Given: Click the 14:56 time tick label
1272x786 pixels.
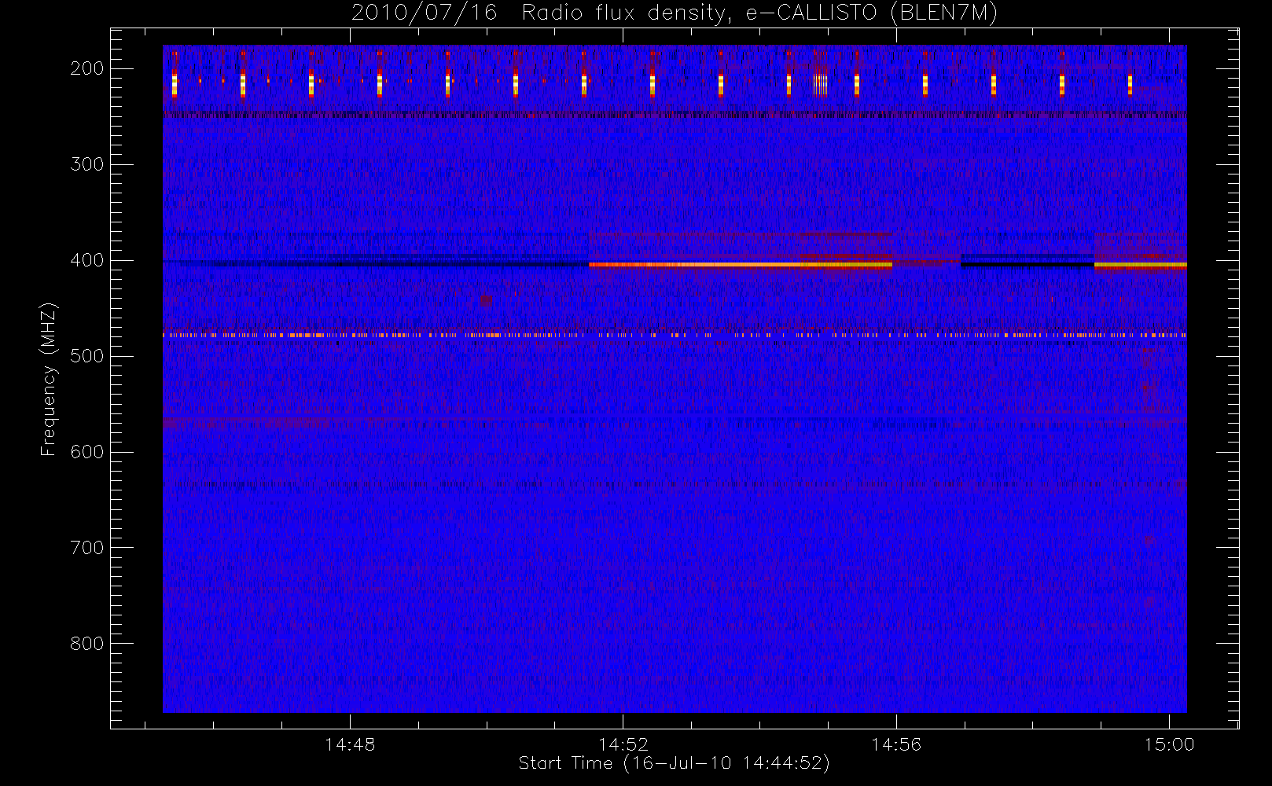Looking at the screenshot, I should [x=896, y=744].
